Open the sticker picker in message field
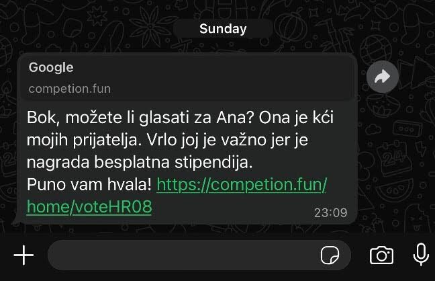 click(x=330, y=255)
